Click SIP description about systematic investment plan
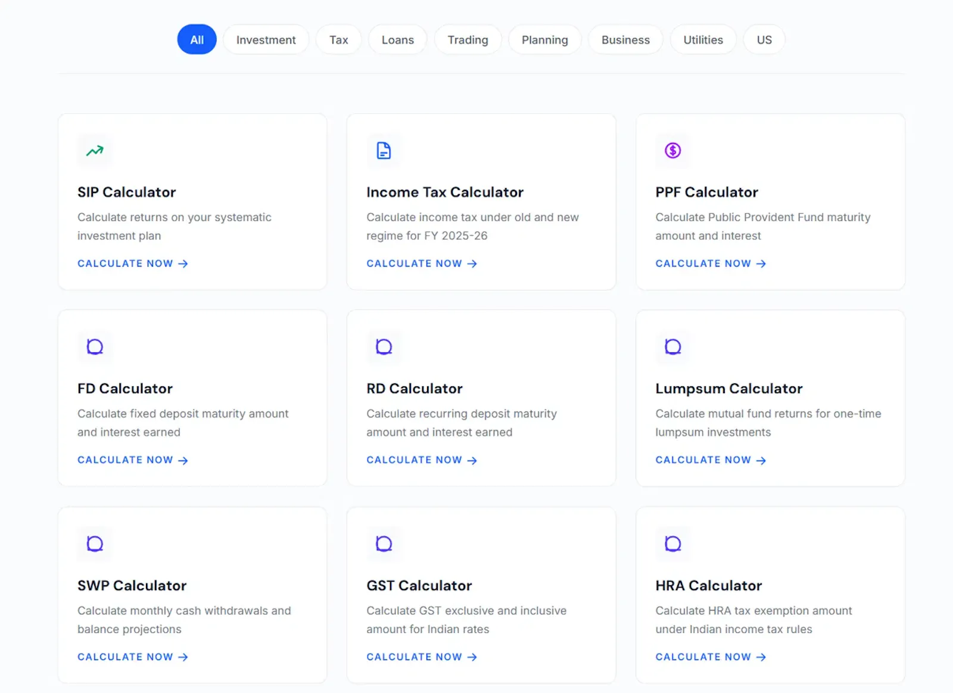953x693 pixels. click(x=175, y=227)
